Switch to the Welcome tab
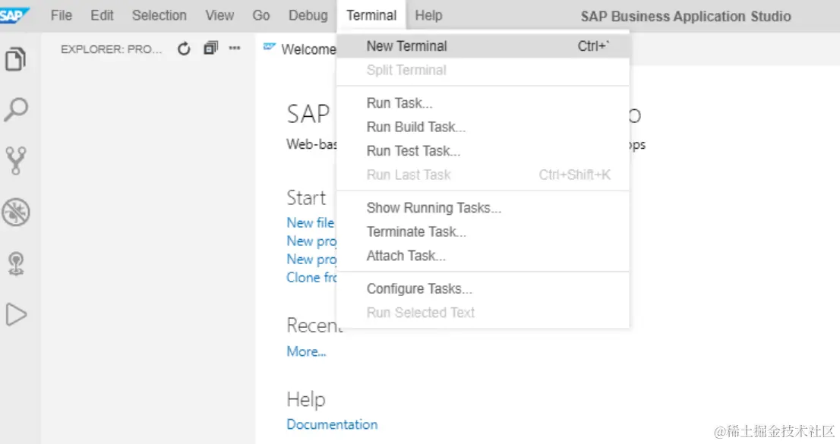This screenshot has width=840, height=444. pyautogui.click(x=300, y=49)
